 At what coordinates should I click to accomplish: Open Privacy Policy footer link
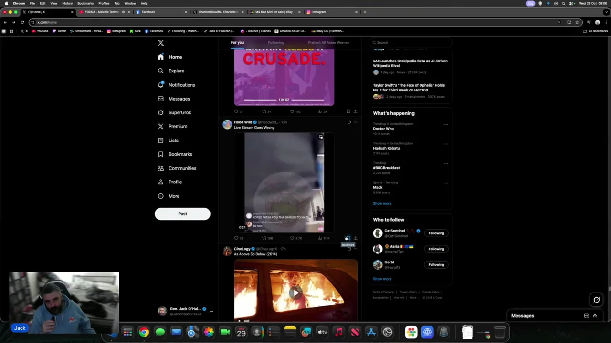(408, 292)
